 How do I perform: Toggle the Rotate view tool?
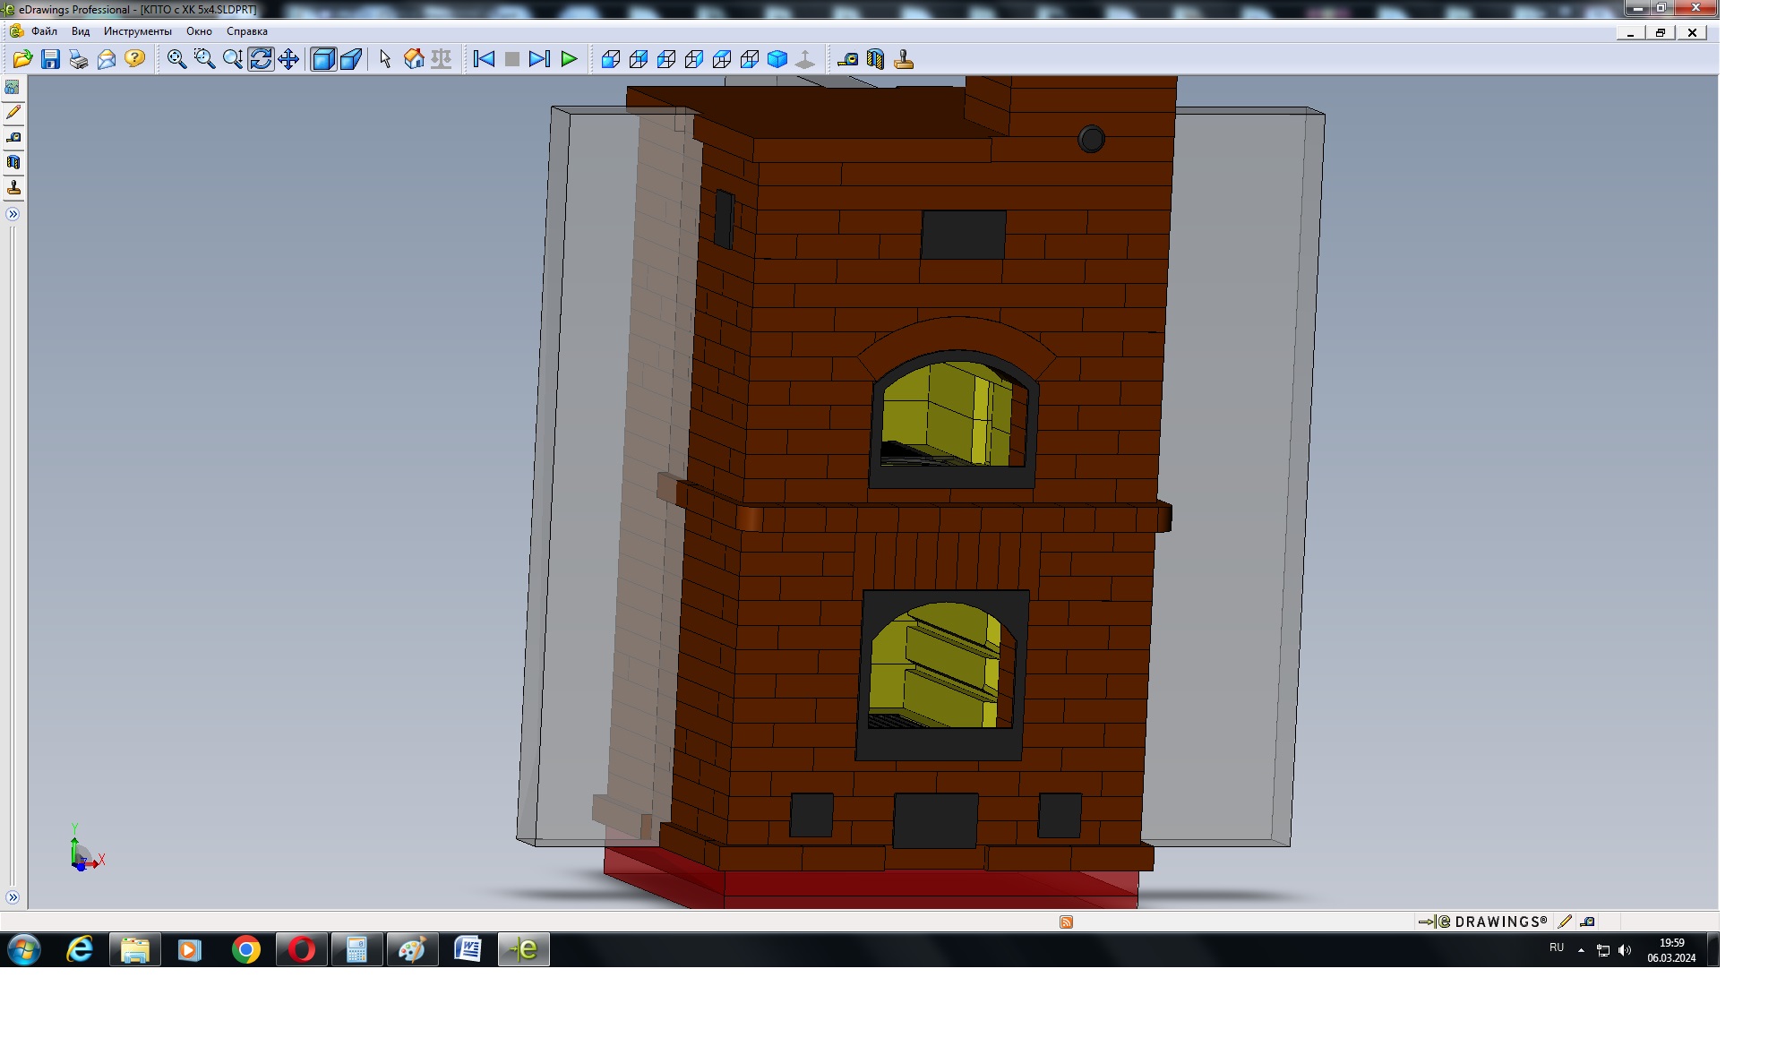coord(261,59)
